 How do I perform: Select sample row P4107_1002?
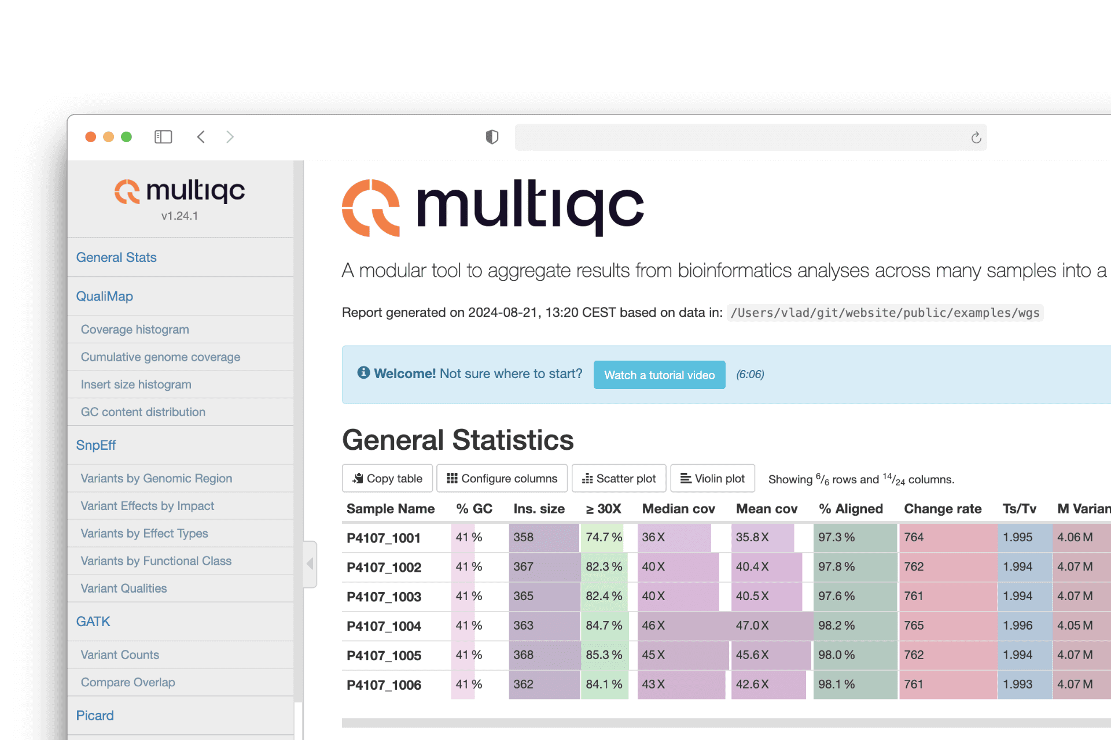click(x=384, y=567)
